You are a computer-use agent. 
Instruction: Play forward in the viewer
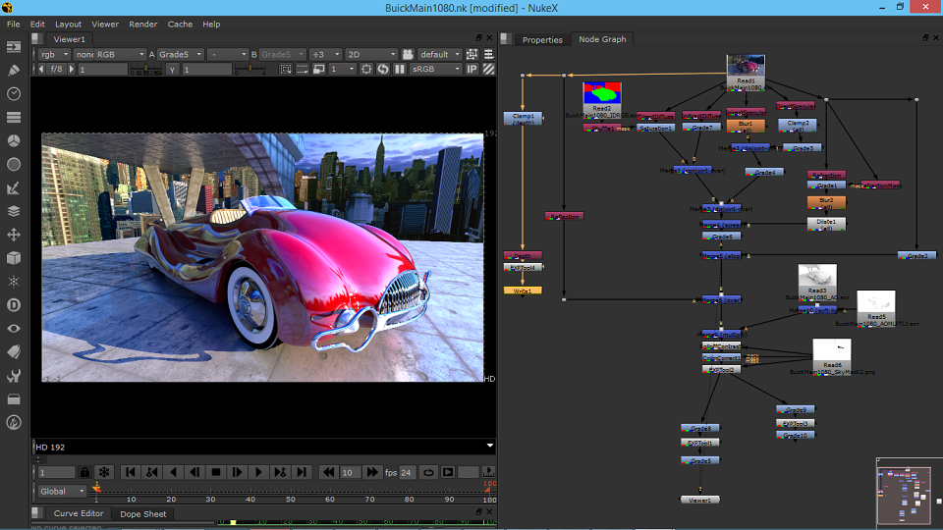258,472
